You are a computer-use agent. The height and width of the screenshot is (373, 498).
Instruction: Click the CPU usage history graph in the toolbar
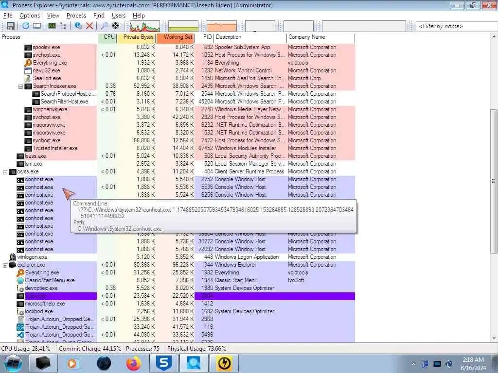145,26
